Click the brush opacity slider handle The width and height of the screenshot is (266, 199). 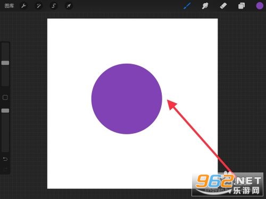[x=5, y=111]
